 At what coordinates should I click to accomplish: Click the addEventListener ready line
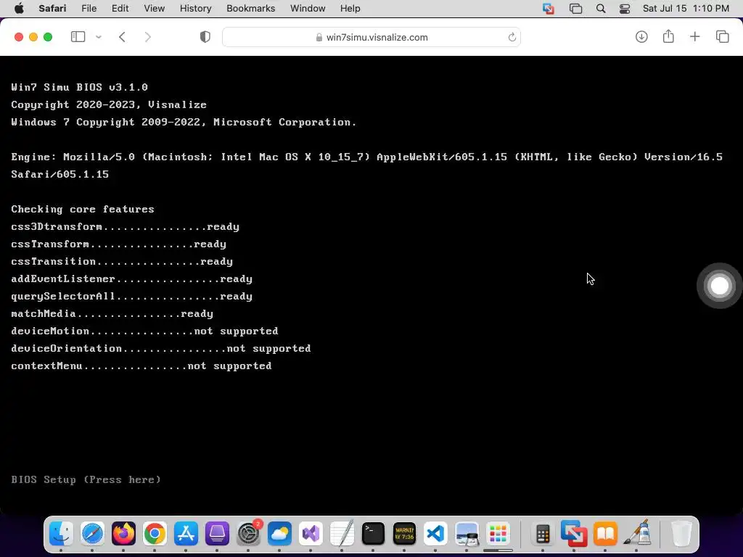pos(132,279)
